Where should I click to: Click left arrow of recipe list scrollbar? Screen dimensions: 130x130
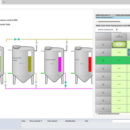point(97,22)
